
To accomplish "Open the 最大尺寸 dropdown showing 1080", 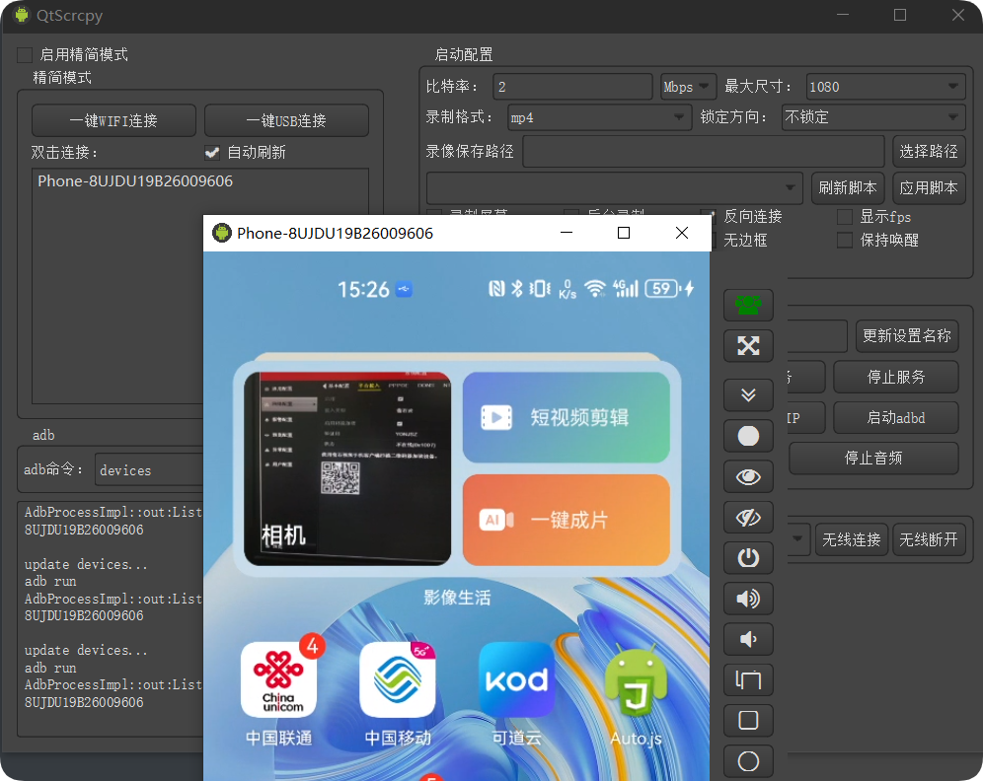I will [x=884, y=86].
